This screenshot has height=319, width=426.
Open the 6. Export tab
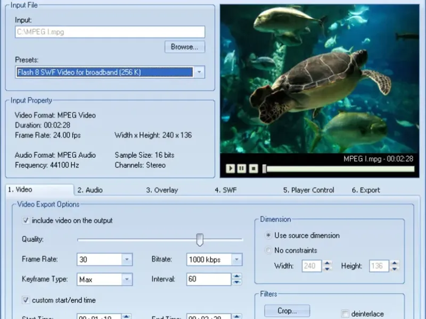[x=366, y=190]
